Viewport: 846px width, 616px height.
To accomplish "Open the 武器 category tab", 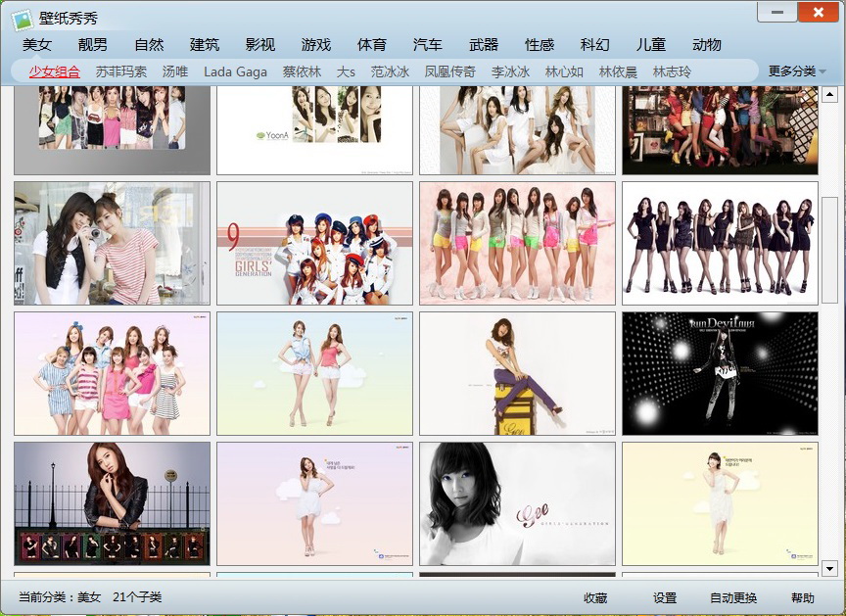I will [484, 45].
